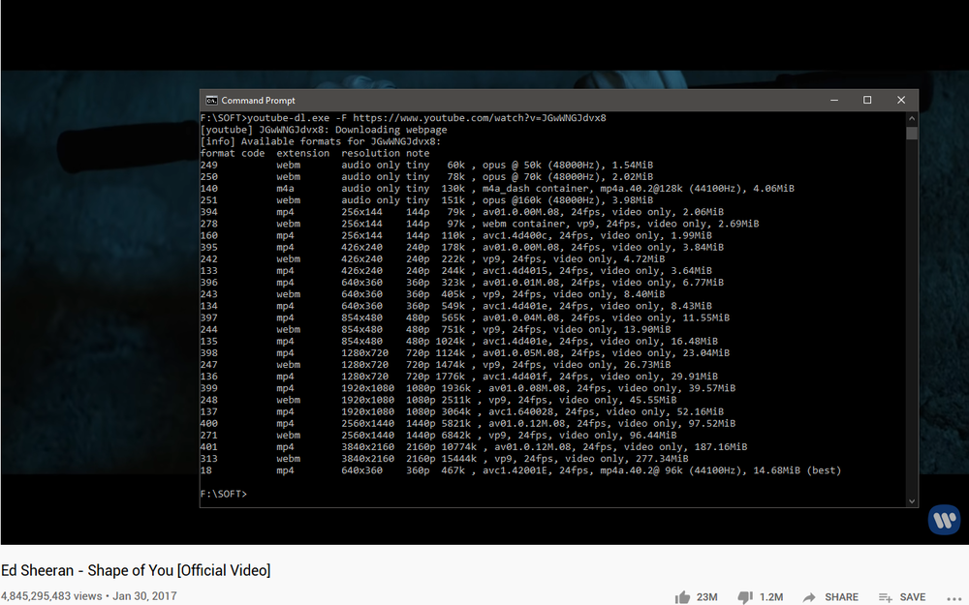Screen dimensions: 969x605
Task: Click the thumbs-down dislike icon
Action: pos(745,597)
